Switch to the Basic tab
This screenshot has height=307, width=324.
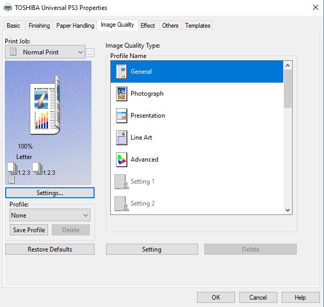coord(14,26)
